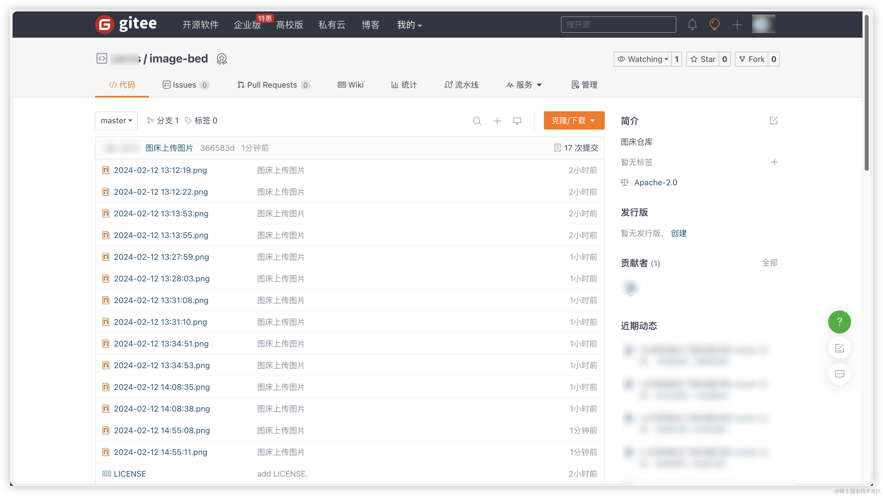Viewport: 883px width, 496px height.
Task: Open the Watching dropdown
Action: click(x=643, y=59)
